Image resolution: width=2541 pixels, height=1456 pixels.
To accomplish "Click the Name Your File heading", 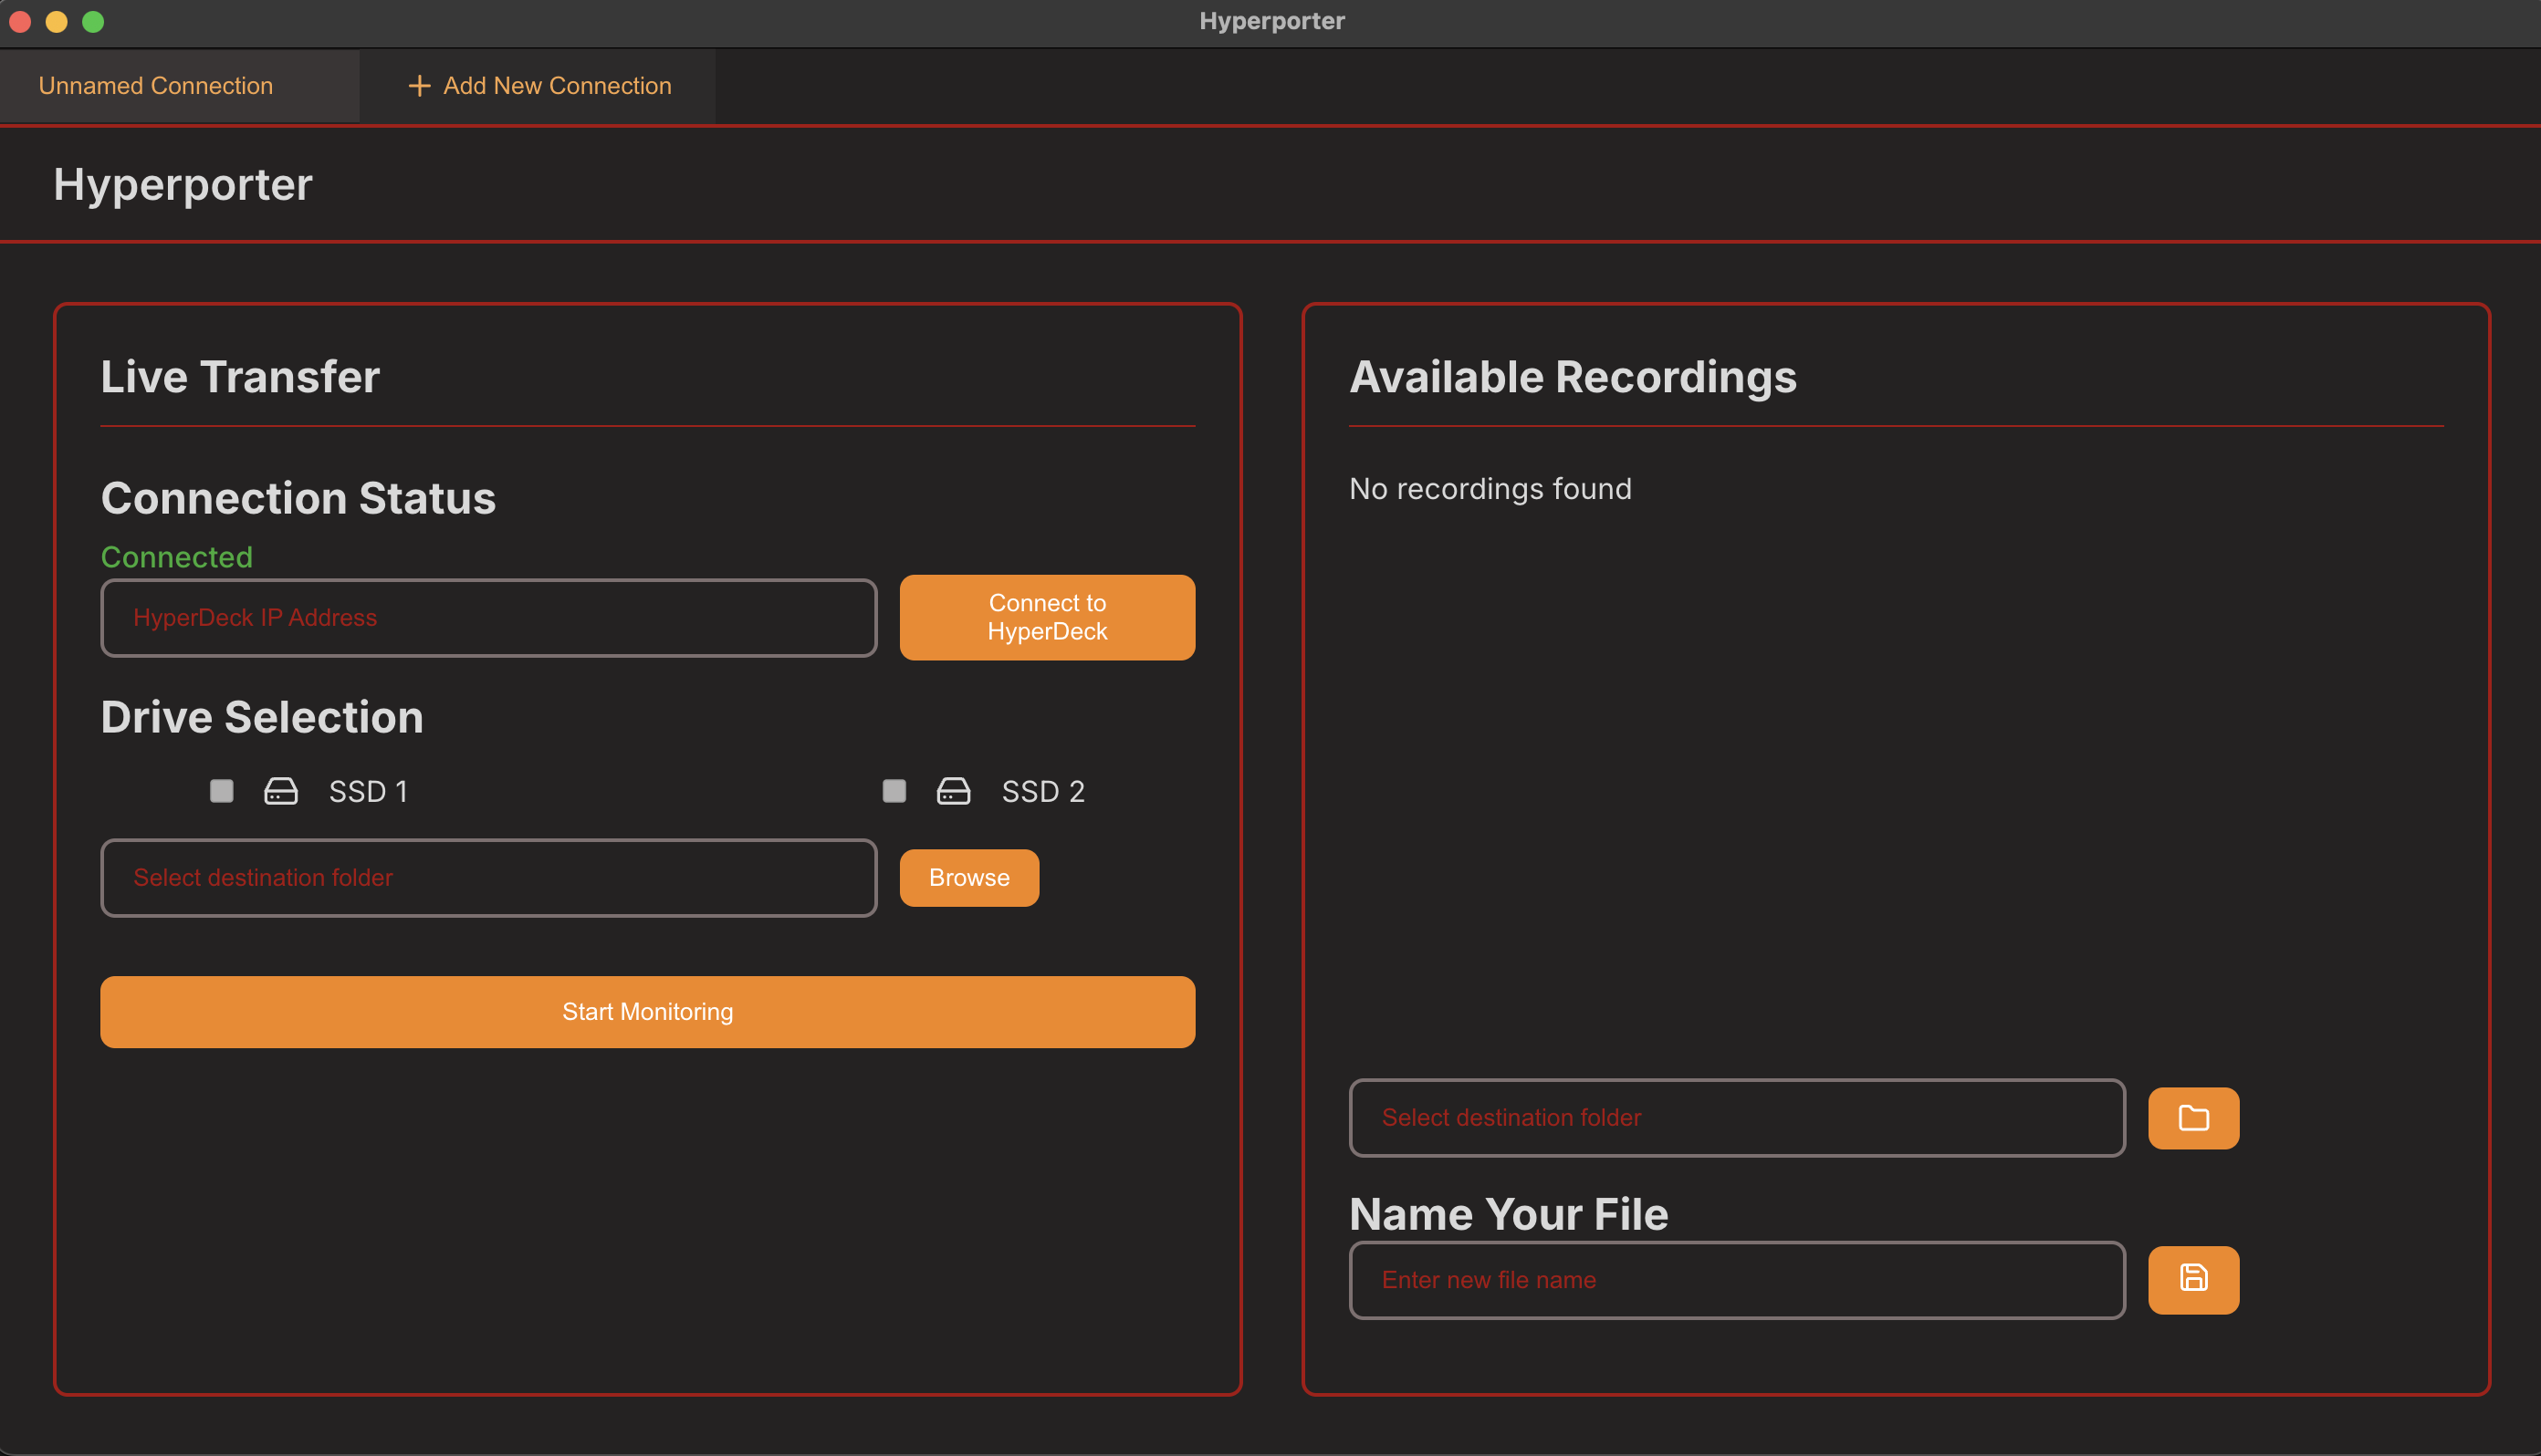I will click(1509, 1214).
